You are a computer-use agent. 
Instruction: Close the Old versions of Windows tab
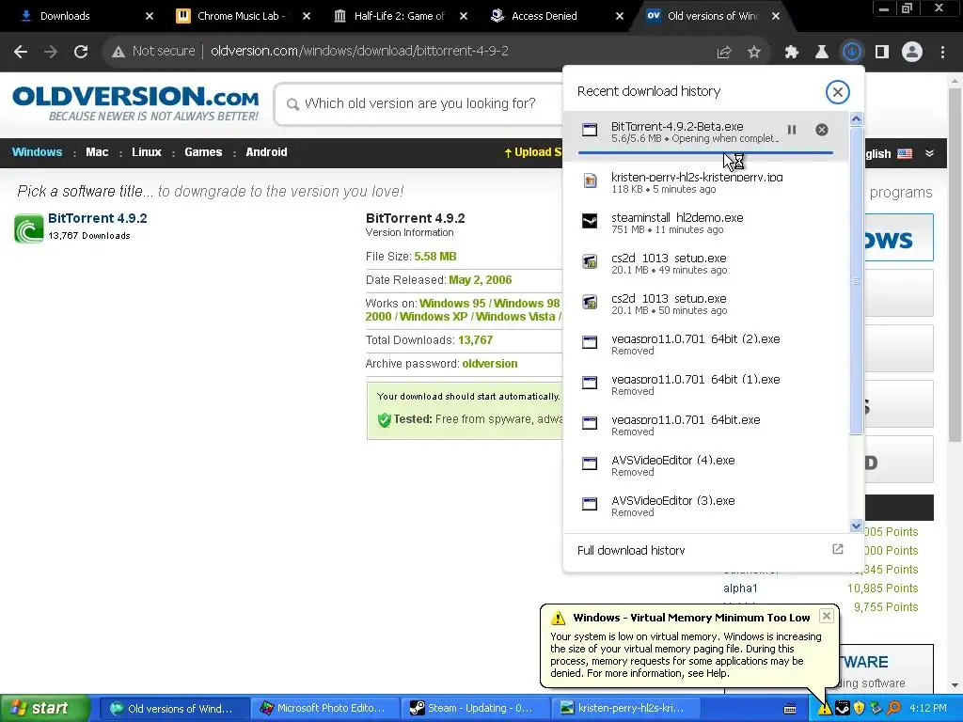tap(776, 16)
